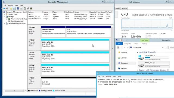
Task: Click the Refresh toolbar icon in Computer Management
Action: [x=25, y=8]
